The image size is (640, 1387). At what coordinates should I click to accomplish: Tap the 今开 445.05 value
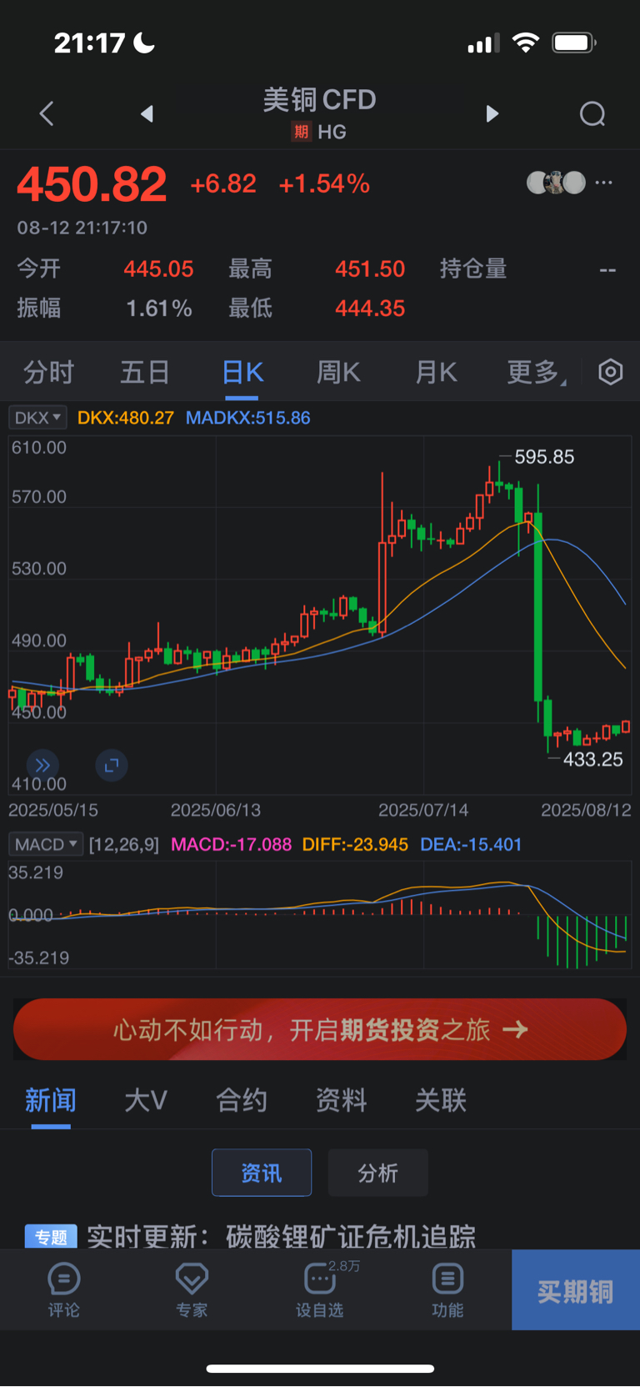(x=158, y=269)
